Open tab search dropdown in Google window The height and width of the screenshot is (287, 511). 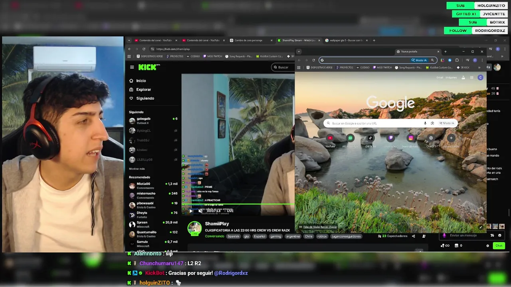coord(299,51)
